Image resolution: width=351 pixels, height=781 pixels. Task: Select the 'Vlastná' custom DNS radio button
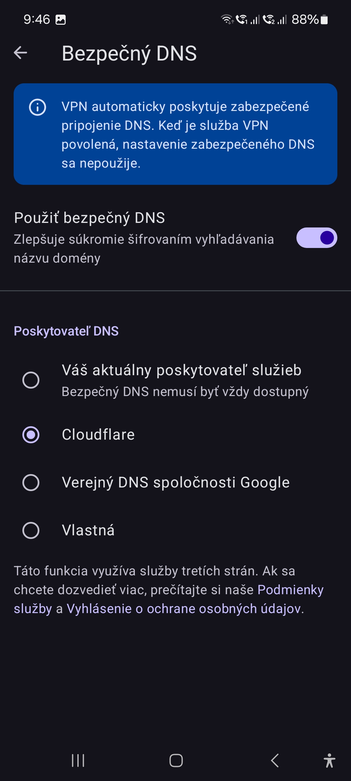point(31,530)
